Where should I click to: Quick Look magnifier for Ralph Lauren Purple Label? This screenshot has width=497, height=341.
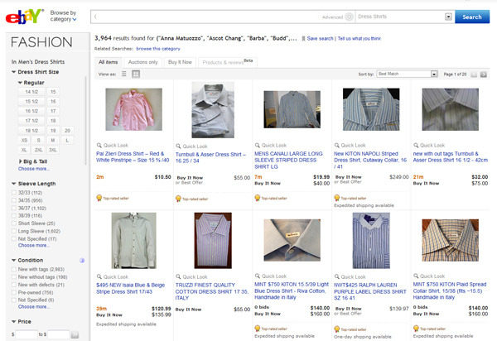pyautogui.click(x=336, y=276)
